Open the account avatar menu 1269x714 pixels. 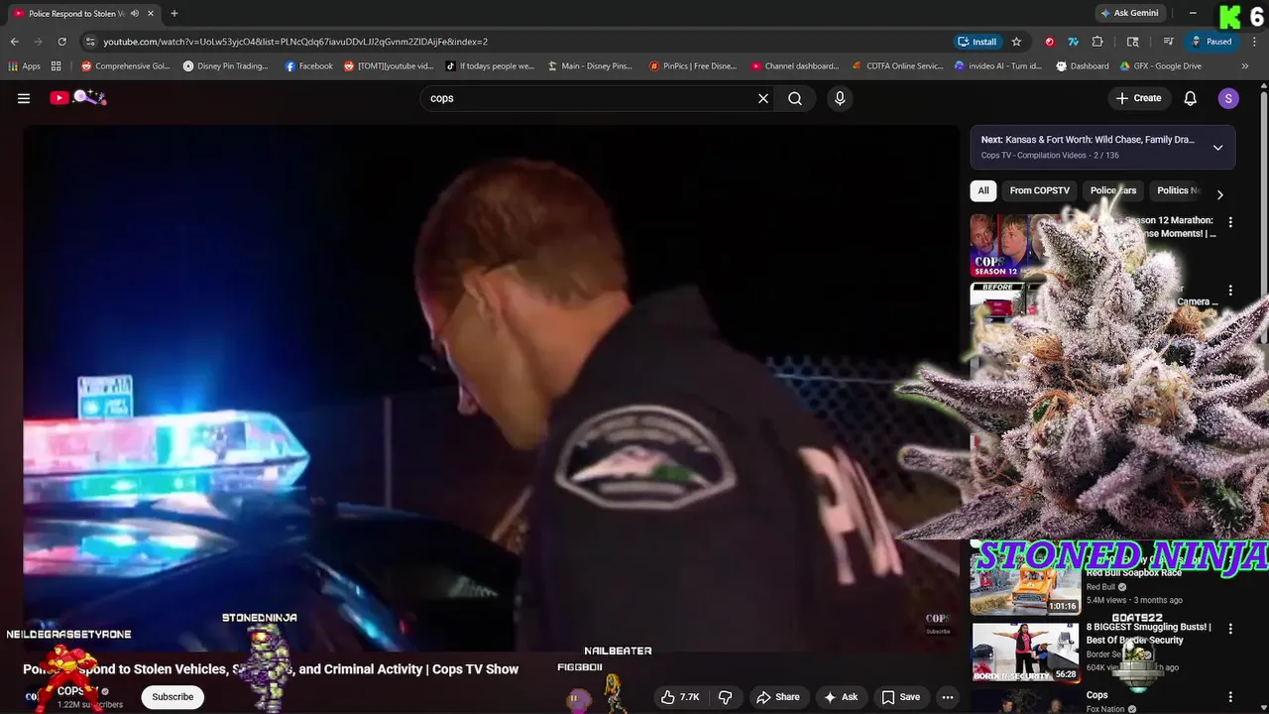coord(1228,98)
